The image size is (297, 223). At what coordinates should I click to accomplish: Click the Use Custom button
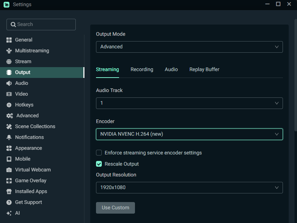(115, 208)
